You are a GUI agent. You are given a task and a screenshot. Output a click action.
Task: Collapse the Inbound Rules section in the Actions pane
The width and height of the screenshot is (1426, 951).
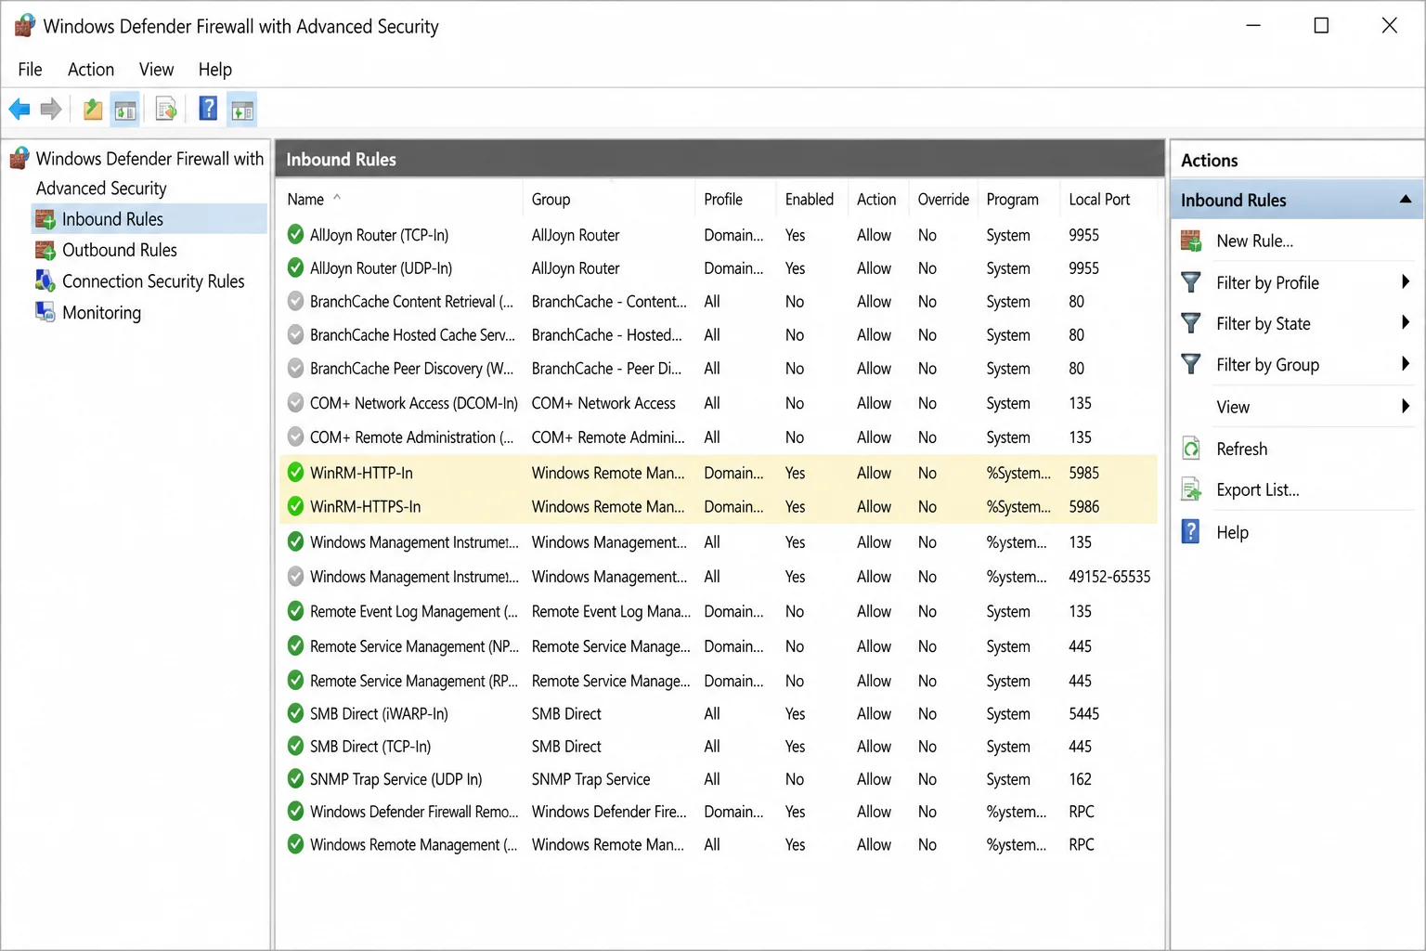(1406, 199)
